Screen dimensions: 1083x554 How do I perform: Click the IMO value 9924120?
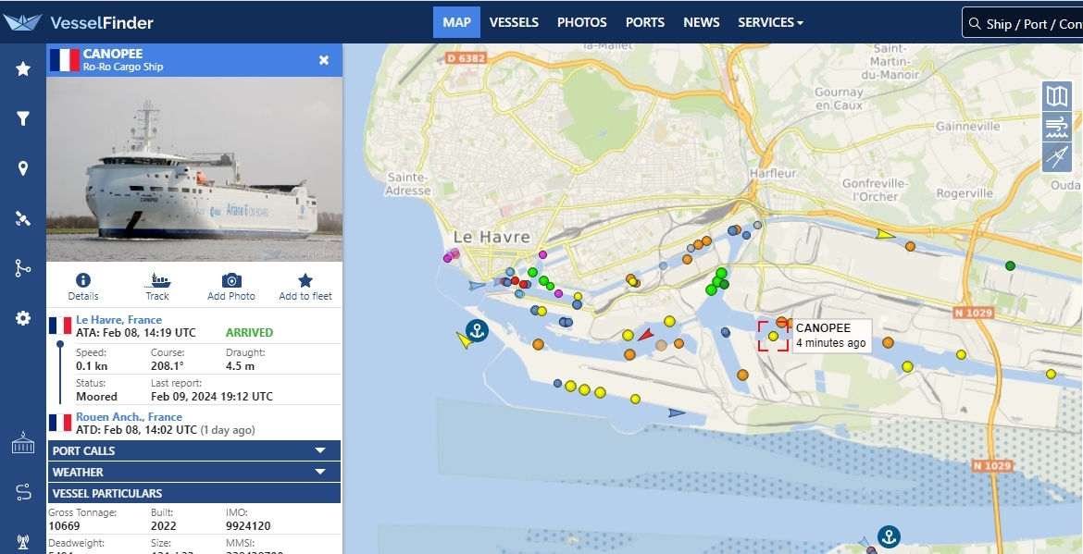pyautogui.click(x=248, y=525)
